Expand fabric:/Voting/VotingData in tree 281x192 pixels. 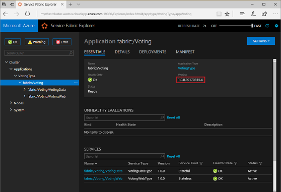[x=24, y=89]
